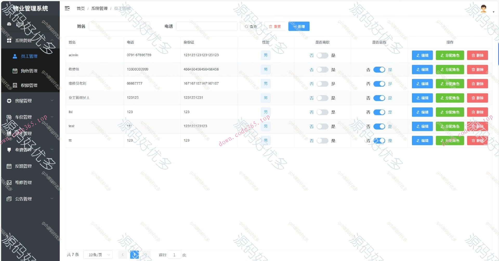Collapse the 系统管理 submenu chevron
This screenshot has width=499, height=261.
pos(52,40)
